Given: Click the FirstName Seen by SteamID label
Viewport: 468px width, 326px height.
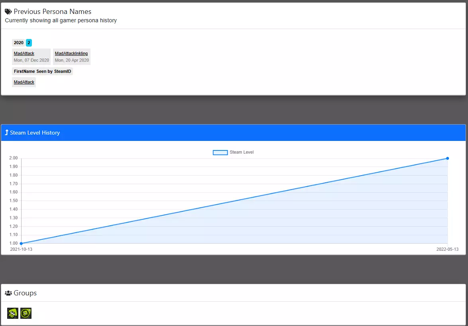Looking at the screenshot, I should pyautogui.click(x=42, y=71).
